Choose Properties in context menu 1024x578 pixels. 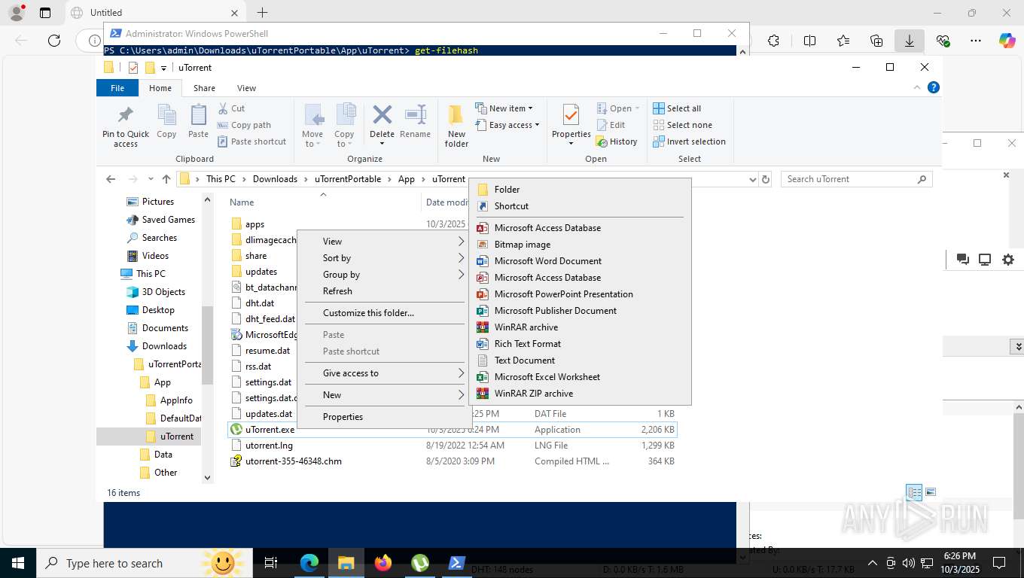coord(384,417)
